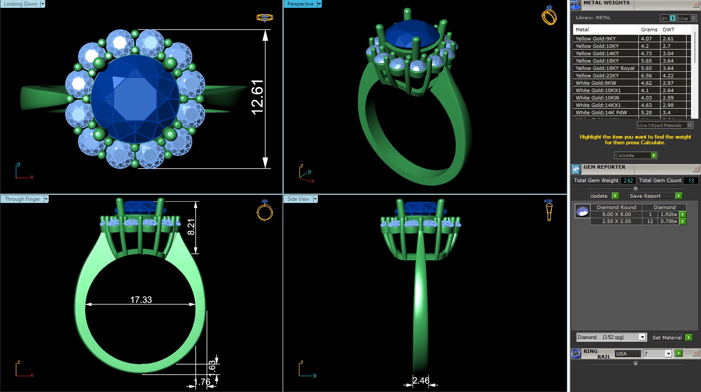The width and height of the screenshot is (701, 392).
Task: Select the Yellow Gold:18KY row
Action: (x=632, y=61)
